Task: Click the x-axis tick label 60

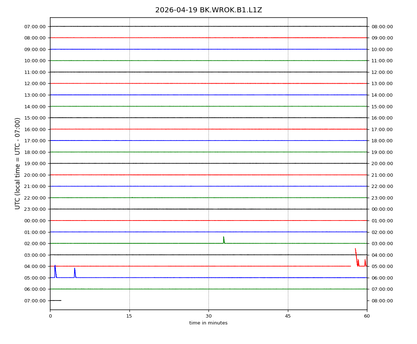Action: pyautogui.click(x=367, y=316)
